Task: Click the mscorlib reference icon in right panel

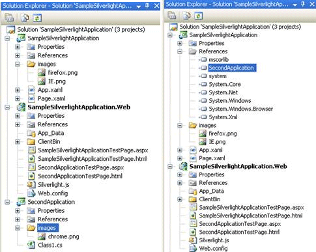Action: click(x=203, y=59)
